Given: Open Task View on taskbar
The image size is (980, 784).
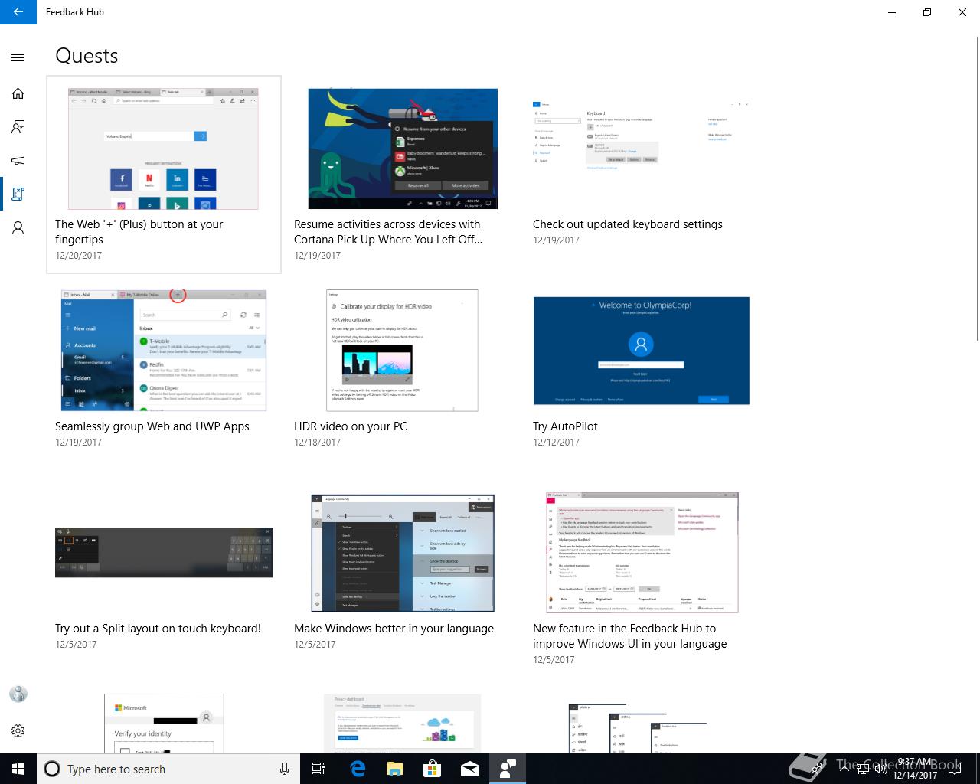Looking at the screenshot, I should pyautogui.click(x=319, y=769).
